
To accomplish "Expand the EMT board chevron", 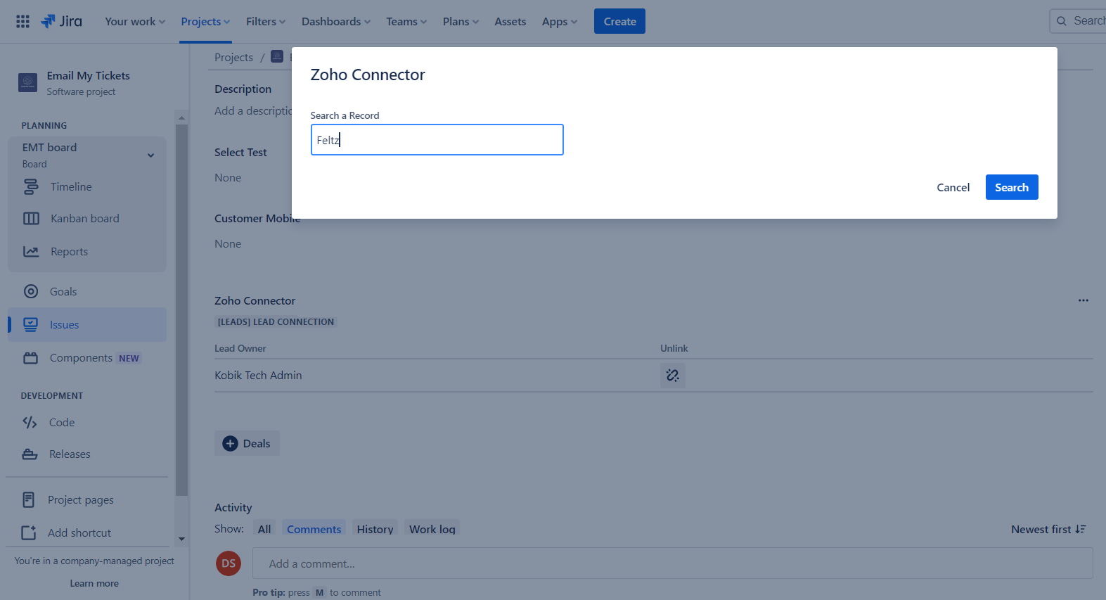I will tap(150, 155).
